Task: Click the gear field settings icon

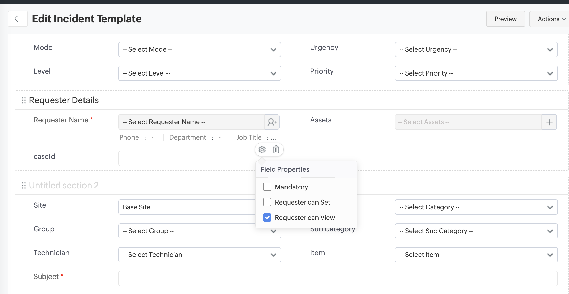Action: click(x=262, y=150)
